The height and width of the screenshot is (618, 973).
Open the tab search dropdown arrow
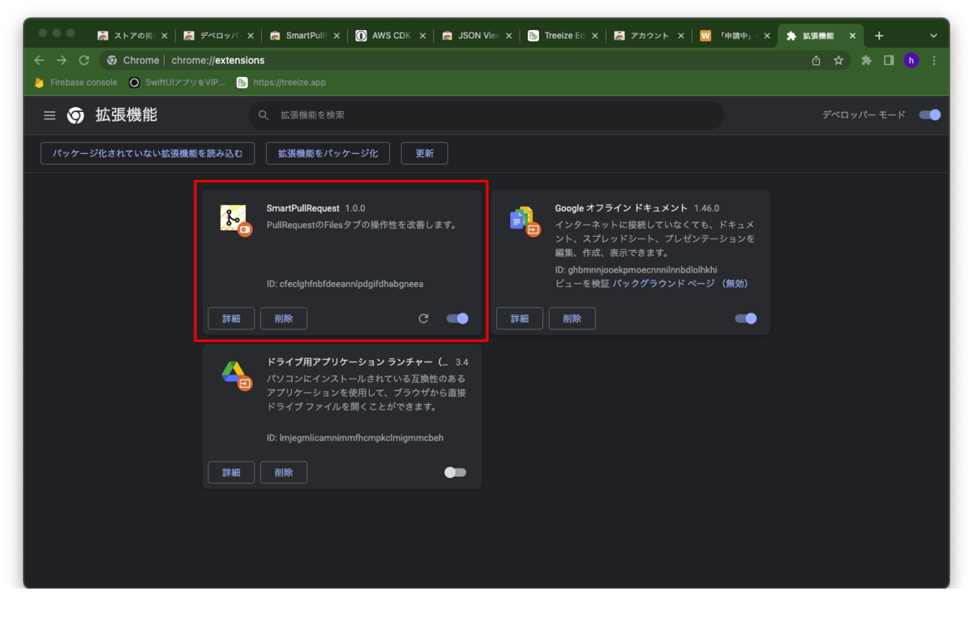[x=933, y=36]
